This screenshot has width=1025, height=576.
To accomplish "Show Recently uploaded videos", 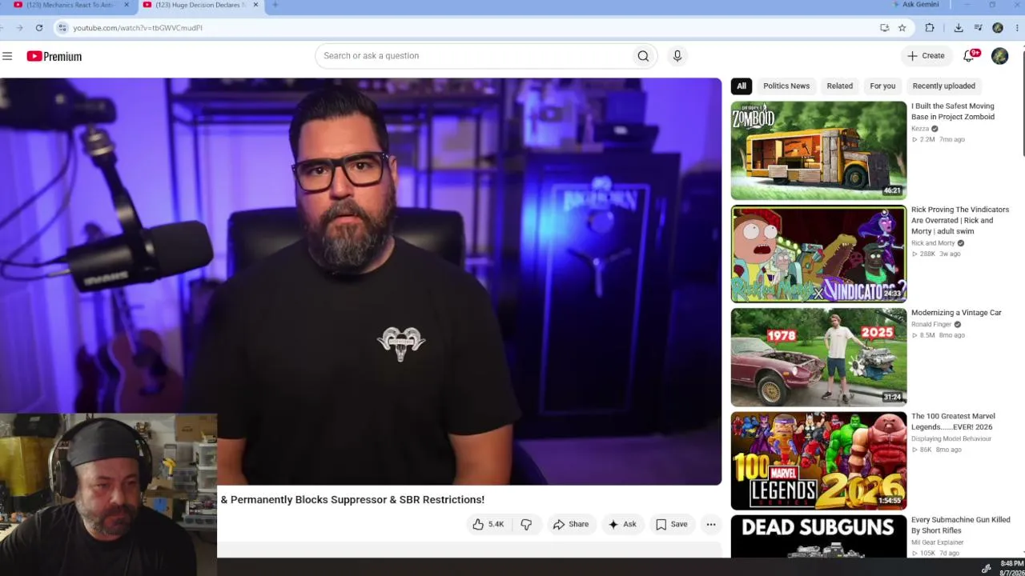I will coord(944,86).
